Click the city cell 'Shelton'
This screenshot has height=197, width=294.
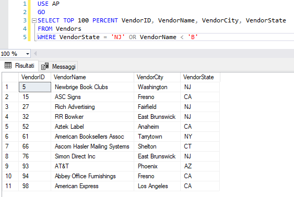point(157,146)
